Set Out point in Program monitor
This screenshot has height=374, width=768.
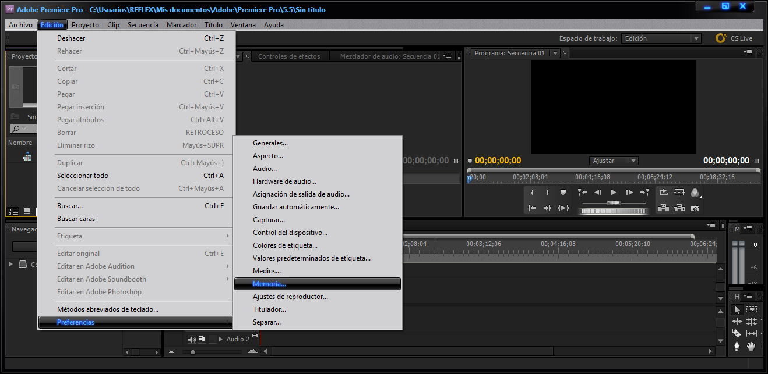pyautogui.click(x=548, y=193)
